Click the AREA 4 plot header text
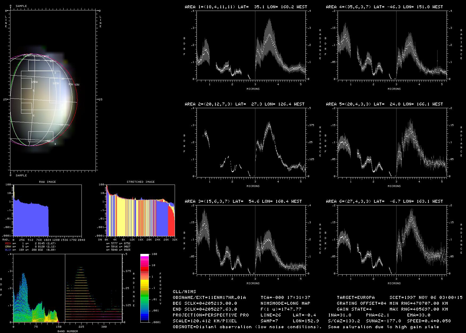466x333 pixels. (384, 7)
